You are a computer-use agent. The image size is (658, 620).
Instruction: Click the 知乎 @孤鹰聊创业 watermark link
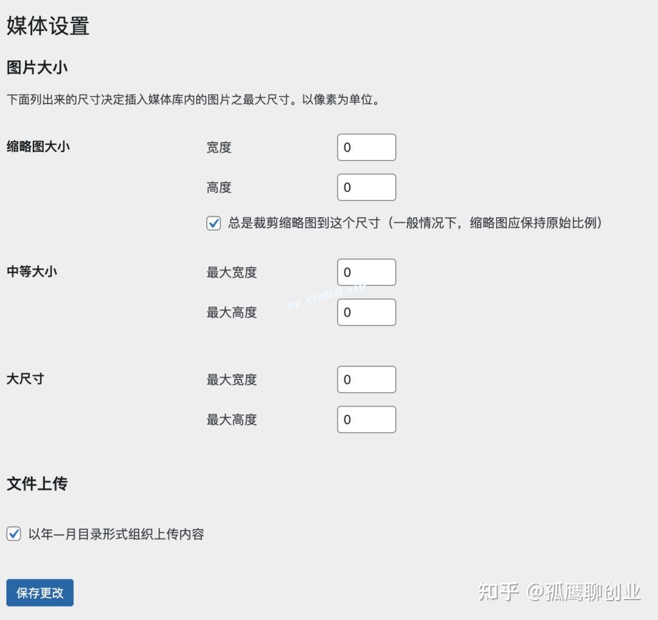coord(560,592)
